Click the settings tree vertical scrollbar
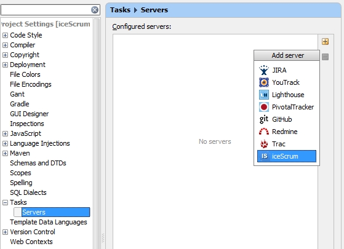 (x=97, y=133)
